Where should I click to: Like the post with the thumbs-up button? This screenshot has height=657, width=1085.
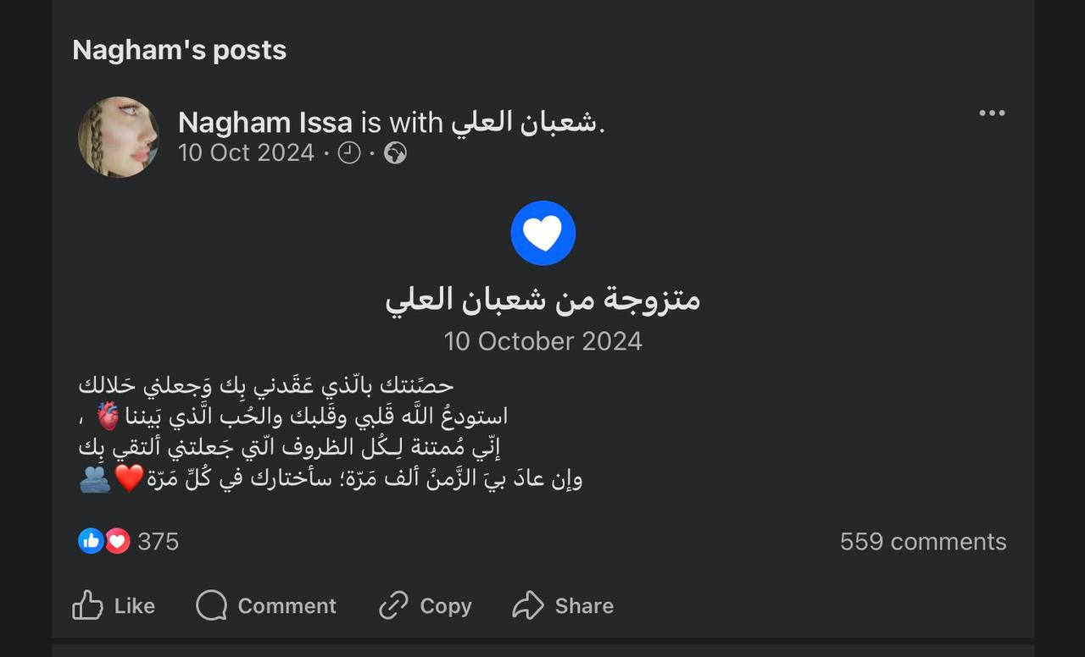tap(114, 605)
